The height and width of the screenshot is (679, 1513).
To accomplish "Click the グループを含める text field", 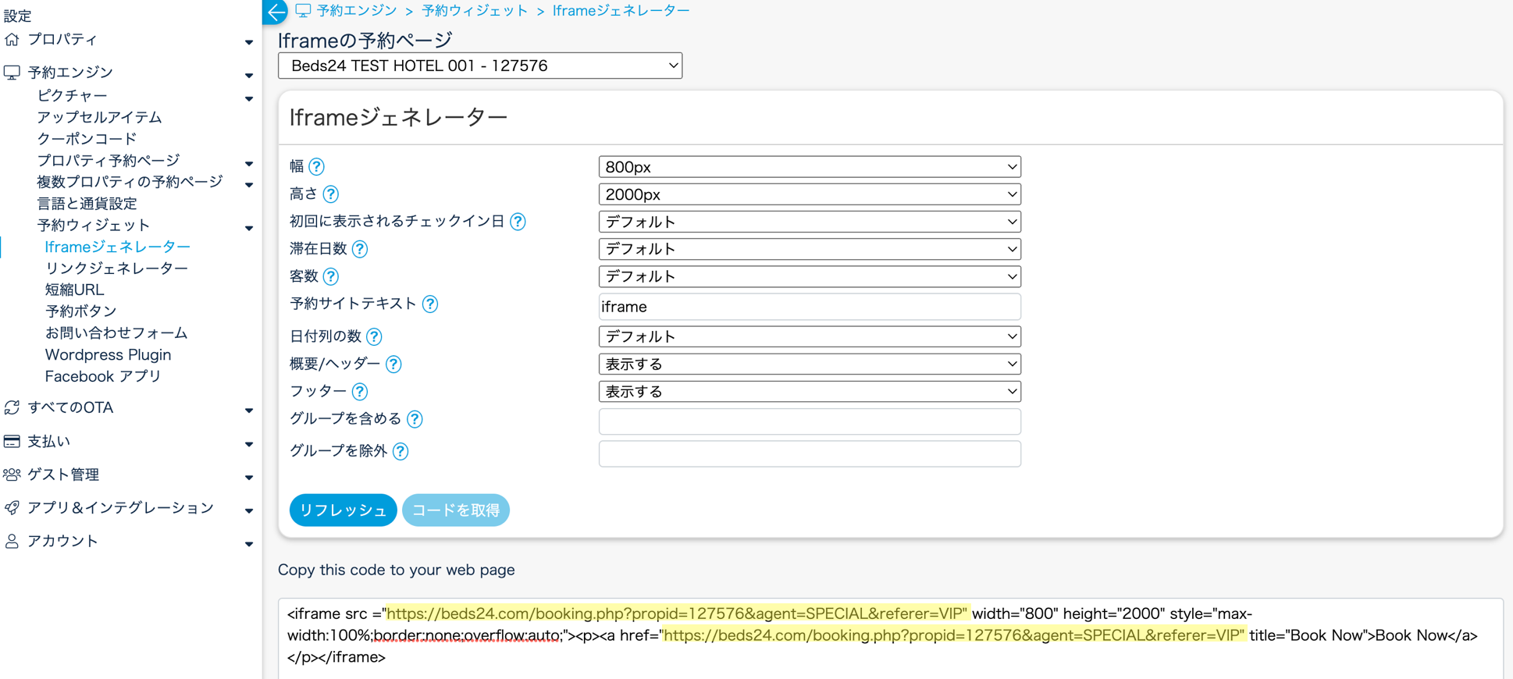I will click(x=810, y=421).
